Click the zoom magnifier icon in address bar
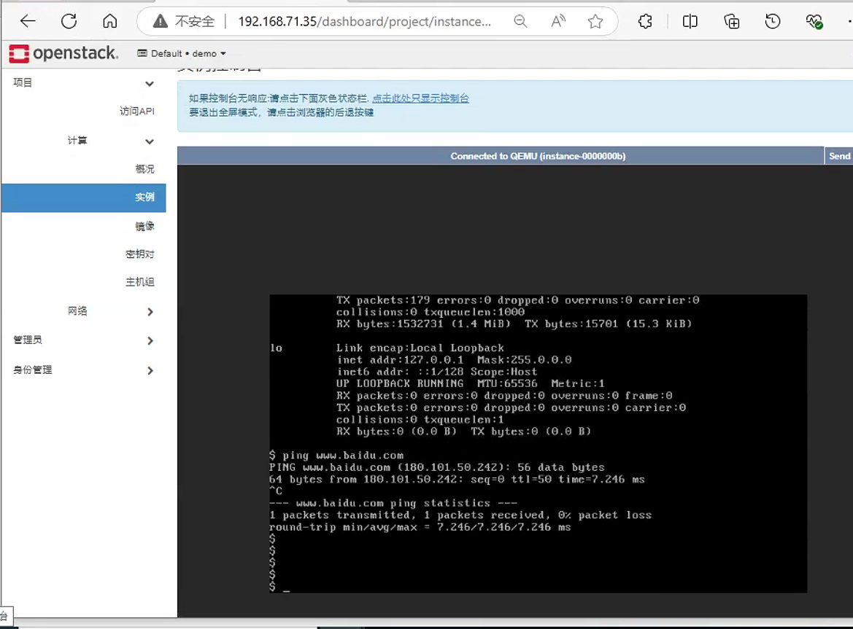The height and width of the screenshot is (629, 853). pos(520,21)
